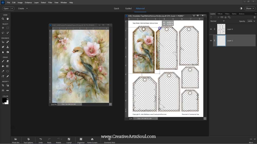This screenshot has height=144, width=257.
Task: Toggle light/dark mode half-circle icon
Action: (x=241, y=8)
